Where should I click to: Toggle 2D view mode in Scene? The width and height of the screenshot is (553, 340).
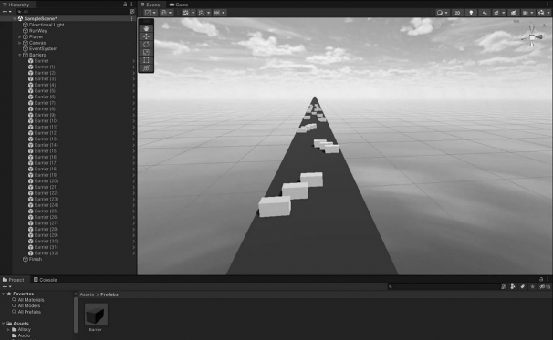457,13
